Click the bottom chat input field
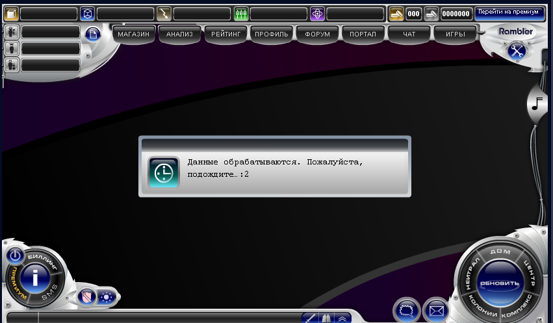This screenshot has height=323, width=553. (x=169, y=318)
